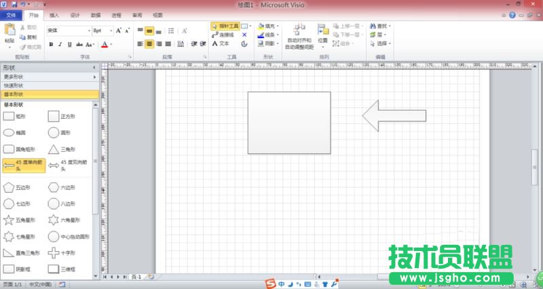Choose the cross (十字形) stencil shape

54,252
